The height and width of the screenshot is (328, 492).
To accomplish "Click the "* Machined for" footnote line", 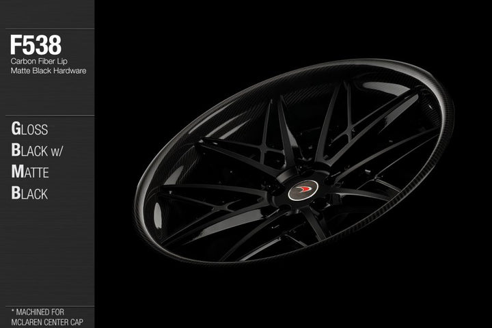I will tap(38, 312).
